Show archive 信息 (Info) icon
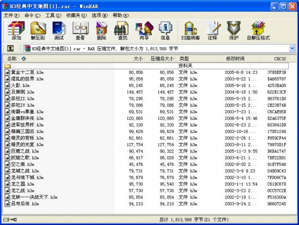 (x=165, y=31)
